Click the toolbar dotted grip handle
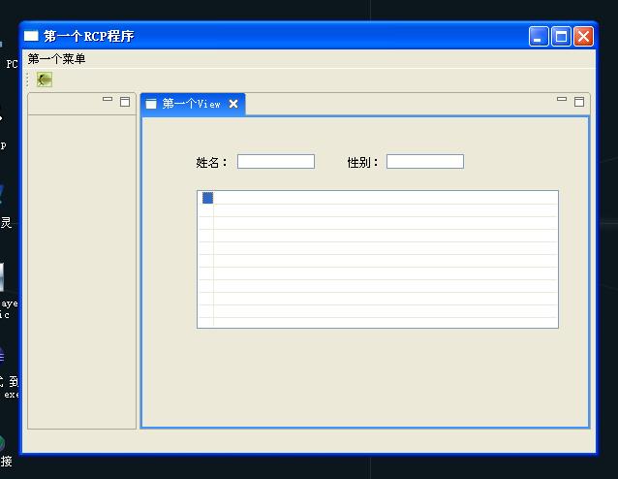The image size is (618, 479). (27, 80)
